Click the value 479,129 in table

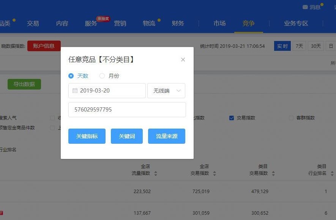click(x=260, y=191)
